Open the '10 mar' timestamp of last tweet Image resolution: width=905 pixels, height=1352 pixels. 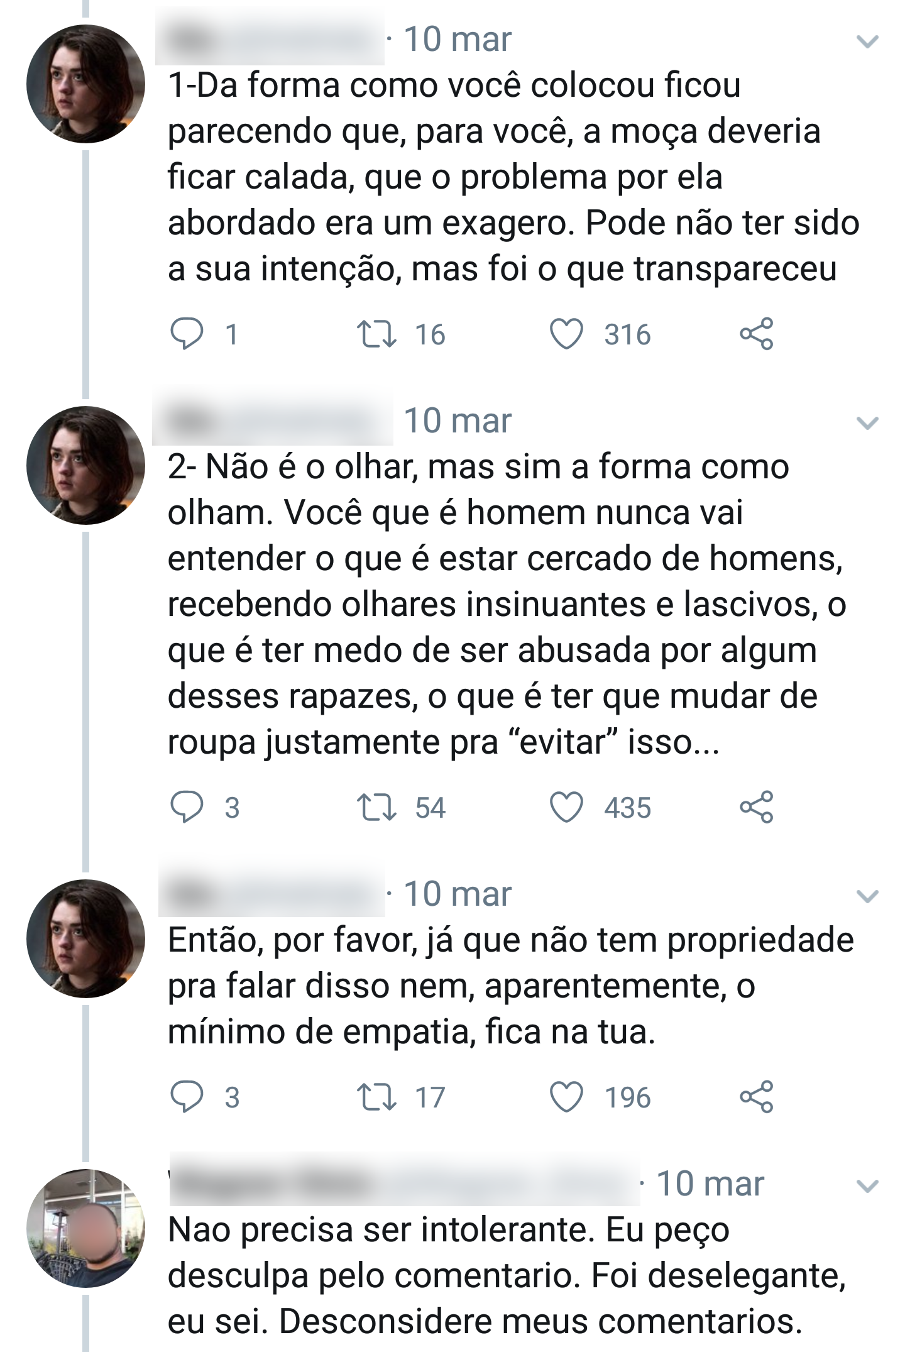(710, 1184)
